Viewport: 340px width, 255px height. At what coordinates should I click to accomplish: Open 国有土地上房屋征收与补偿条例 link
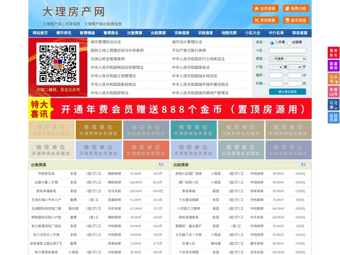coord(117,51)
